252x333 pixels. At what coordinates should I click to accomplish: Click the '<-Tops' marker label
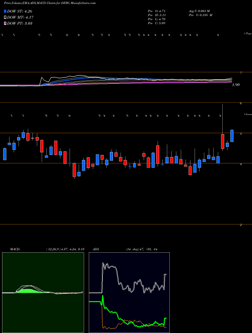247,34
